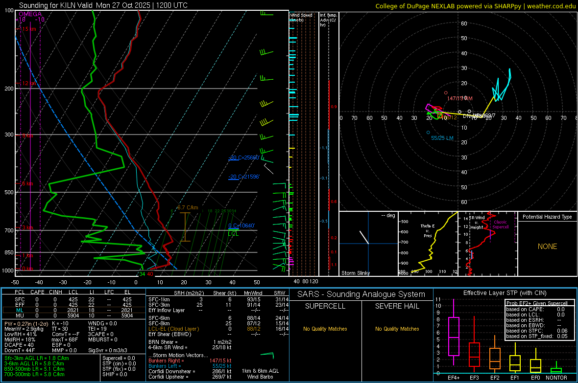Click the 'SARS - Sounding Analogue System' heading
This screenshot has width=578, height=383.
click(x=361, y=294)
